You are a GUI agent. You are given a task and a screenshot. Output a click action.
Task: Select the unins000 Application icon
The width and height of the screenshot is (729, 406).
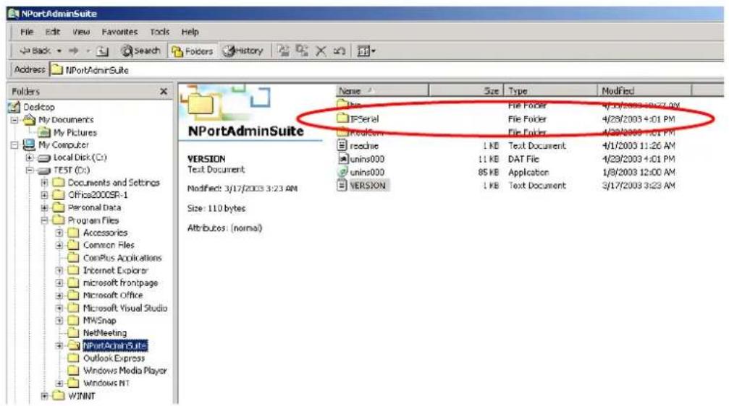(342, 172)
